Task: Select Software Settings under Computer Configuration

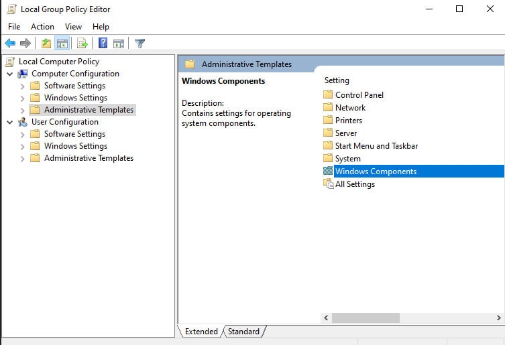Action: click(x=74, y=86)
